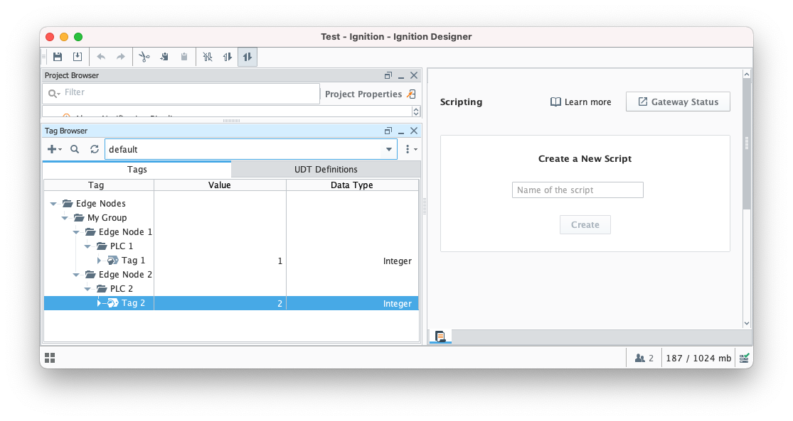Image resolution: width=793 pixels, height=421 pixels.
Task: Click the Project Browser filter search icon
Action: pyautogui.click(x=53, y=93)
